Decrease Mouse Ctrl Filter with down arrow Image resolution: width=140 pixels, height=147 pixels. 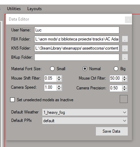(x=125, y=80)
